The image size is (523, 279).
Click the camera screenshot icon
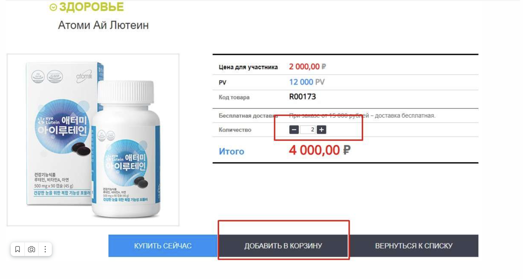click(31, 249)
